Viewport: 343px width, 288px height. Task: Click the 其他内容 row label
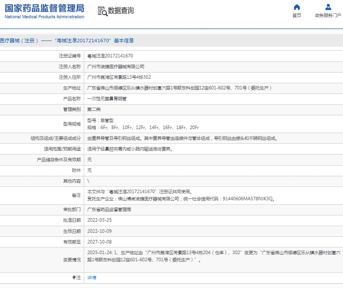(x=72, y=181)
